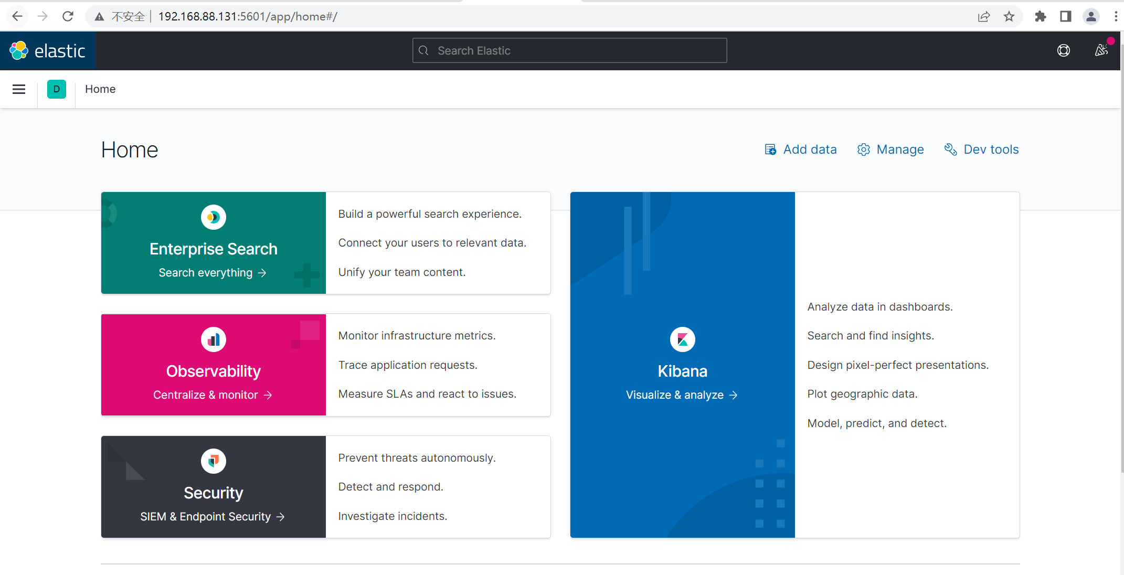Click 'Monitor infrastructure metrics.' text

coord(417,336)
